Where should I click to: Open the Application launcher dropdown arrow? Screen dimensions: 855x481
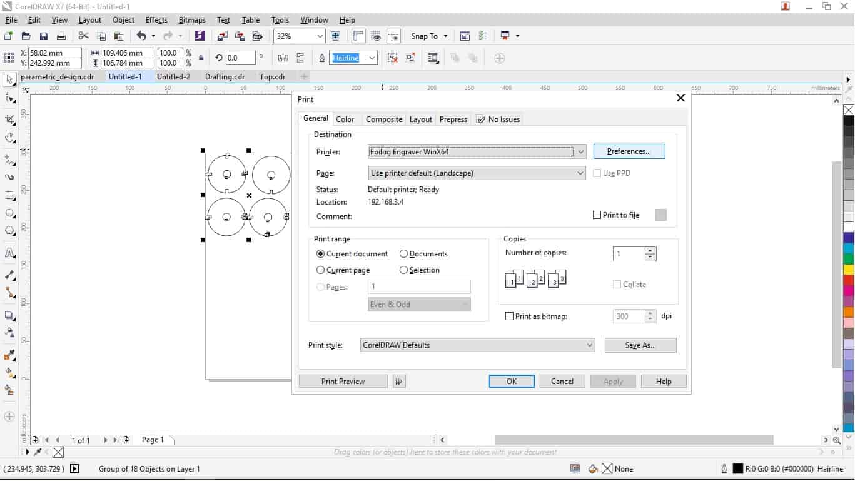point(518,36)
